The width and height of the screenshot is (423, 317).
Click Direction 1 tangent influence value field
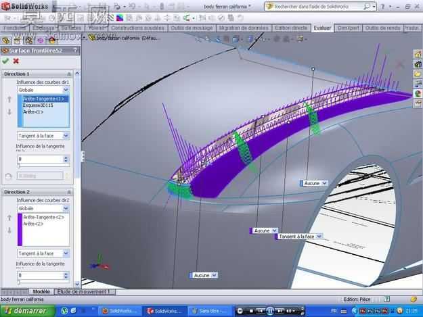point(40,159)
